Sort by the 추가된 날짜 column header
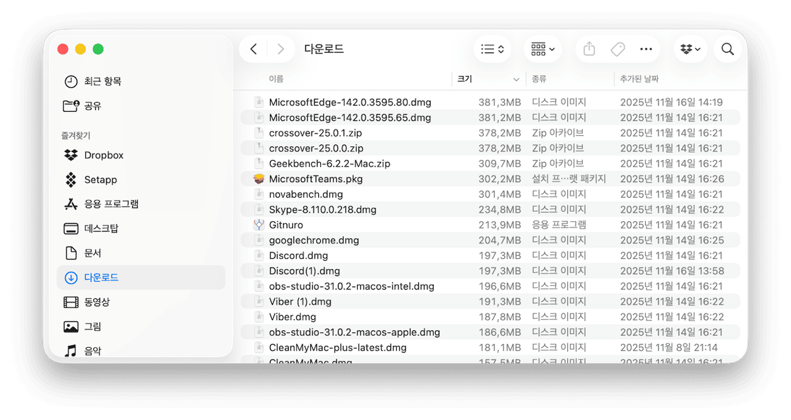 [x=639, y=79]
